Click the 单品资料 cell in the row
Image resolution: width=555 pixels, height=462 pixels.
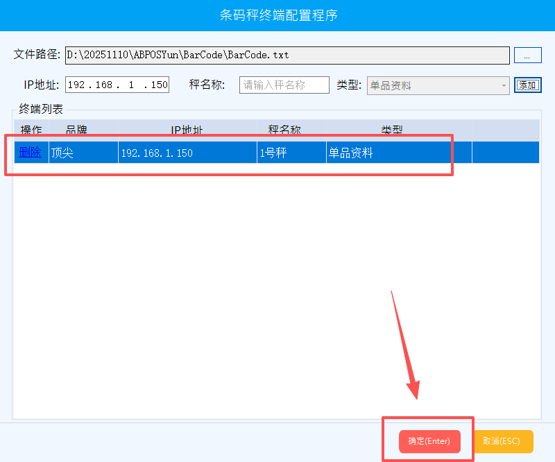[398, 153]
